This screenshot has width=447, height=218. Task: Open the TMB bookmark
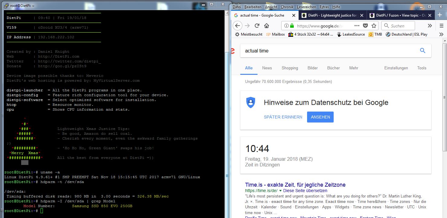(x=375, y=34)
